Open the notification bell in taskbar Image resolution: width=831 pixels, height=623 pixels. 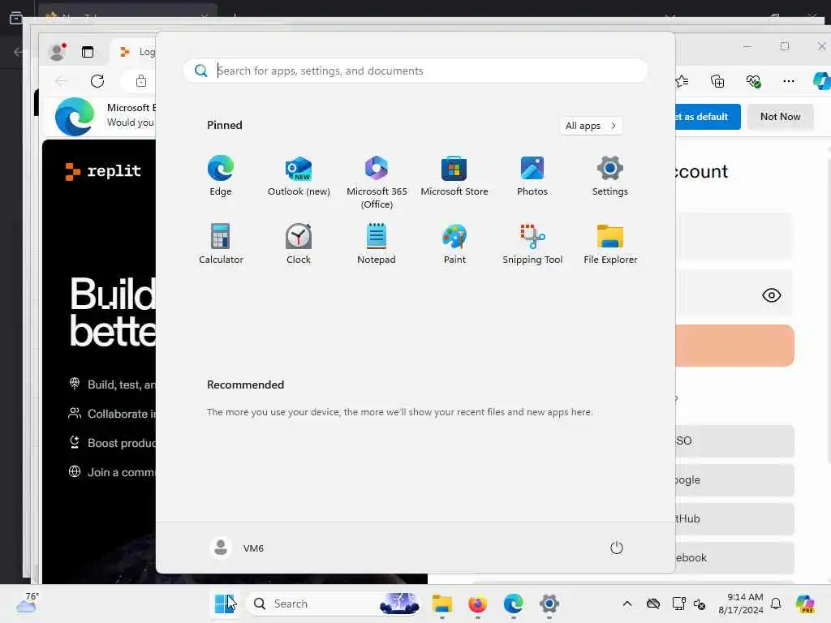[776, 604]
